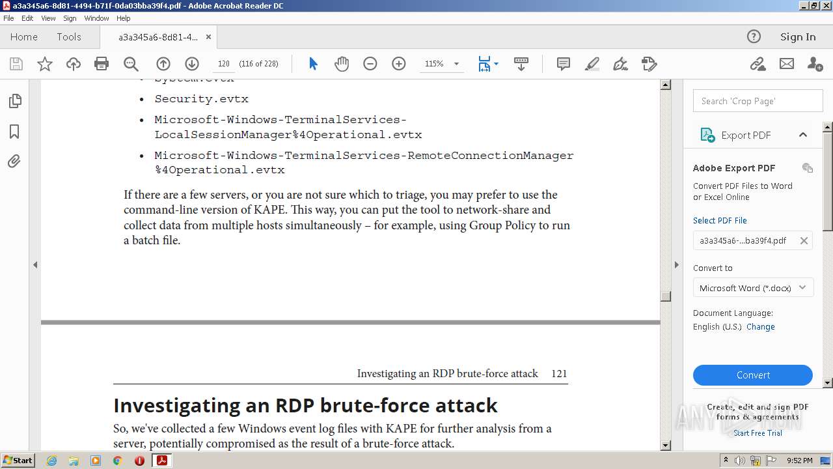
Task: Click the page number field
Action: click(x=224, y=64)
